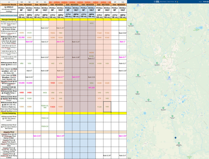Select the 'Rain 0.8"' cell
Screen dimensions: 209x159
tap(29, 42)
